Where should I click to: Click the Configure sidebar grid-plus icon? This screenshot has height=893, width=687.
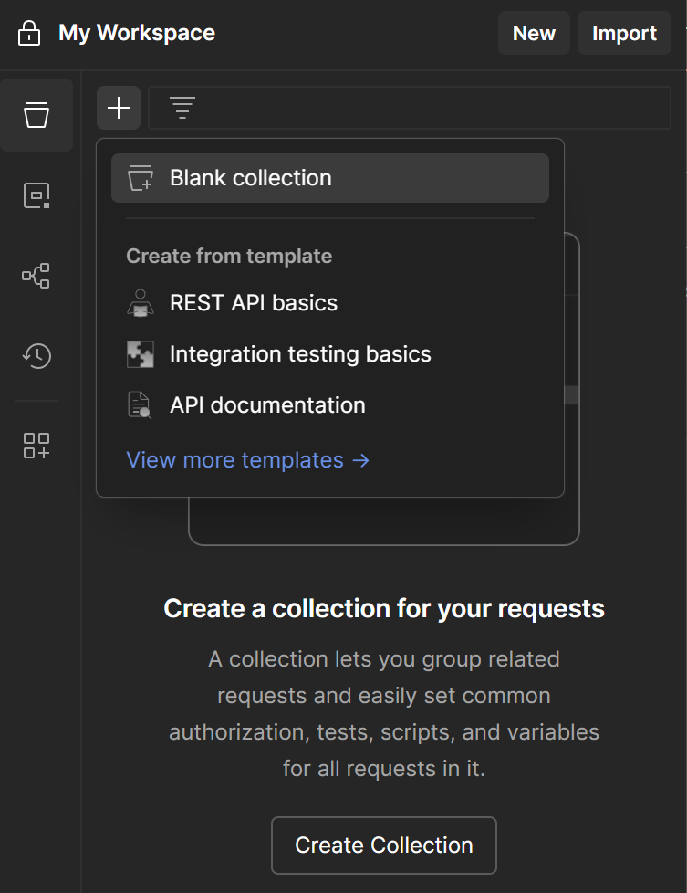coord(36,446)
